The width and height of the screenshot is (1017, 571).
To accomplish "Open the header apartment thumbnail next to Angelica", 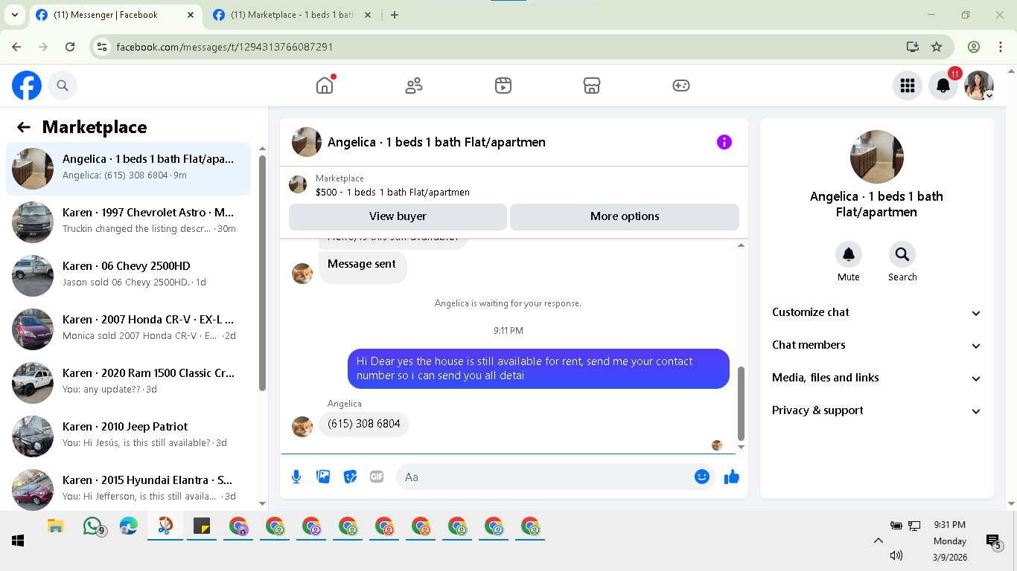I will 307,142.
